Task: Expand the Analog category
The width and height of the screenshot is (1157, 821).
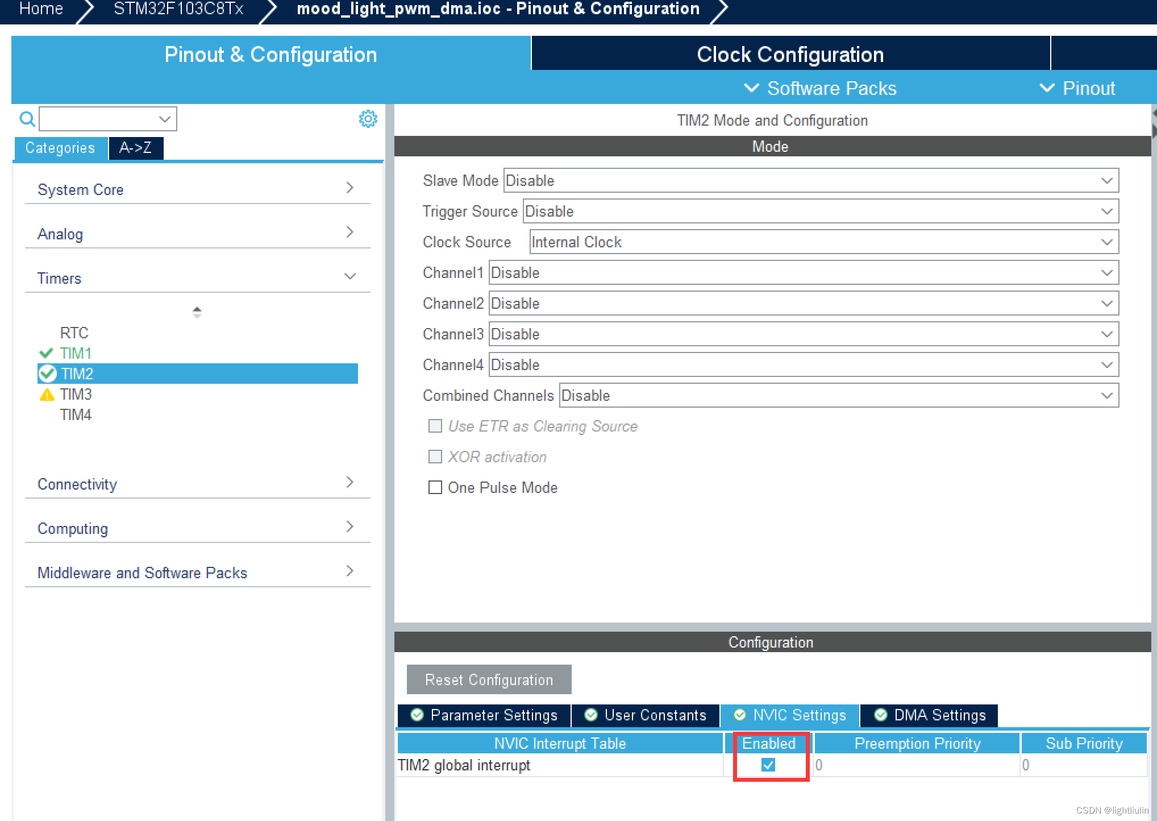Action: tap(197, 233)
